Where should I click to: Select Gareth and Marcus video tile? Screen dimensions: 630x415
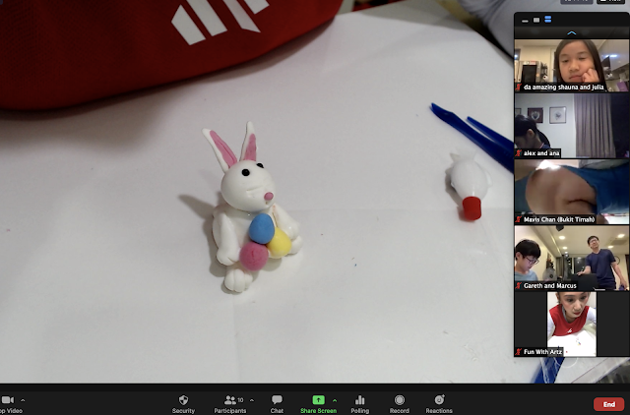[572, 258]
